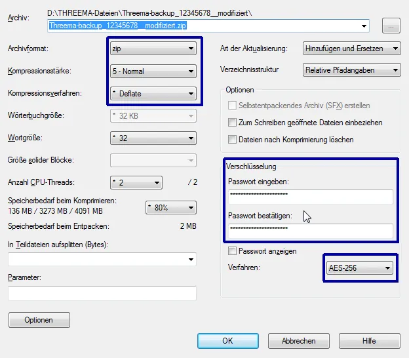This screenshot has height=358, width=409.
Task: Click the Parameter text field
Action: pos(102,293)
